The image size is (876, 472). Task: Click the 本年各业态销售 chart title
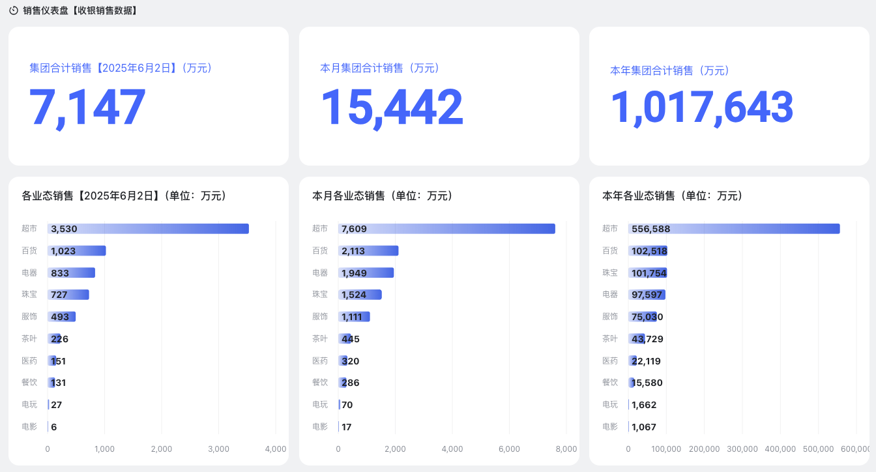coord(673,196)
